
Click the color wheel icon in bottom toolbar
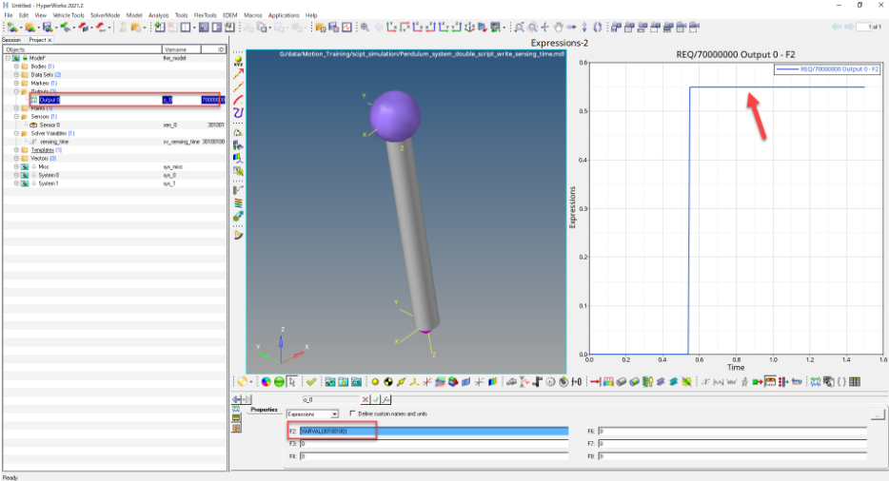tap(266, 382)
